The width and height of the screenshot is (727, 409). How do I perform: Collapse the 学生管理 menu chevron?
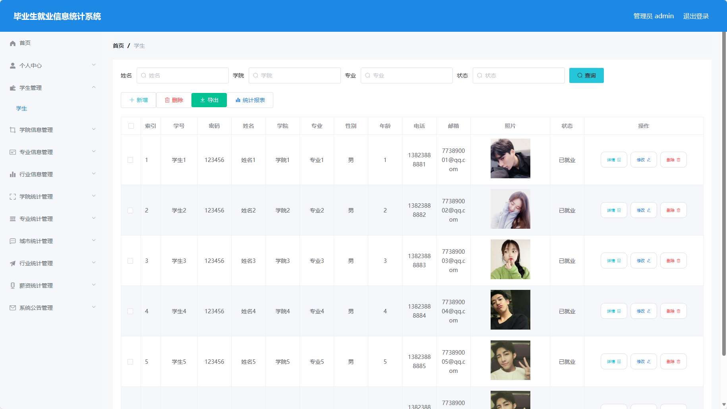[x=94, y=87]
